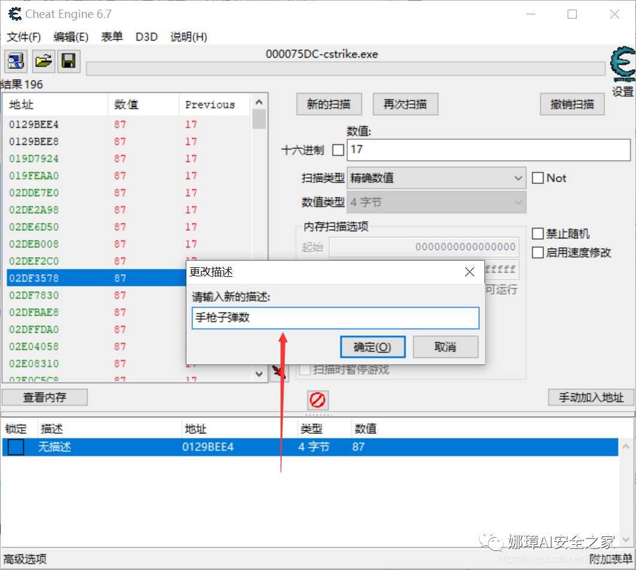Click 无描述 in the address table row
Viewport: 636px width, 570px height.
pos(55,447)
